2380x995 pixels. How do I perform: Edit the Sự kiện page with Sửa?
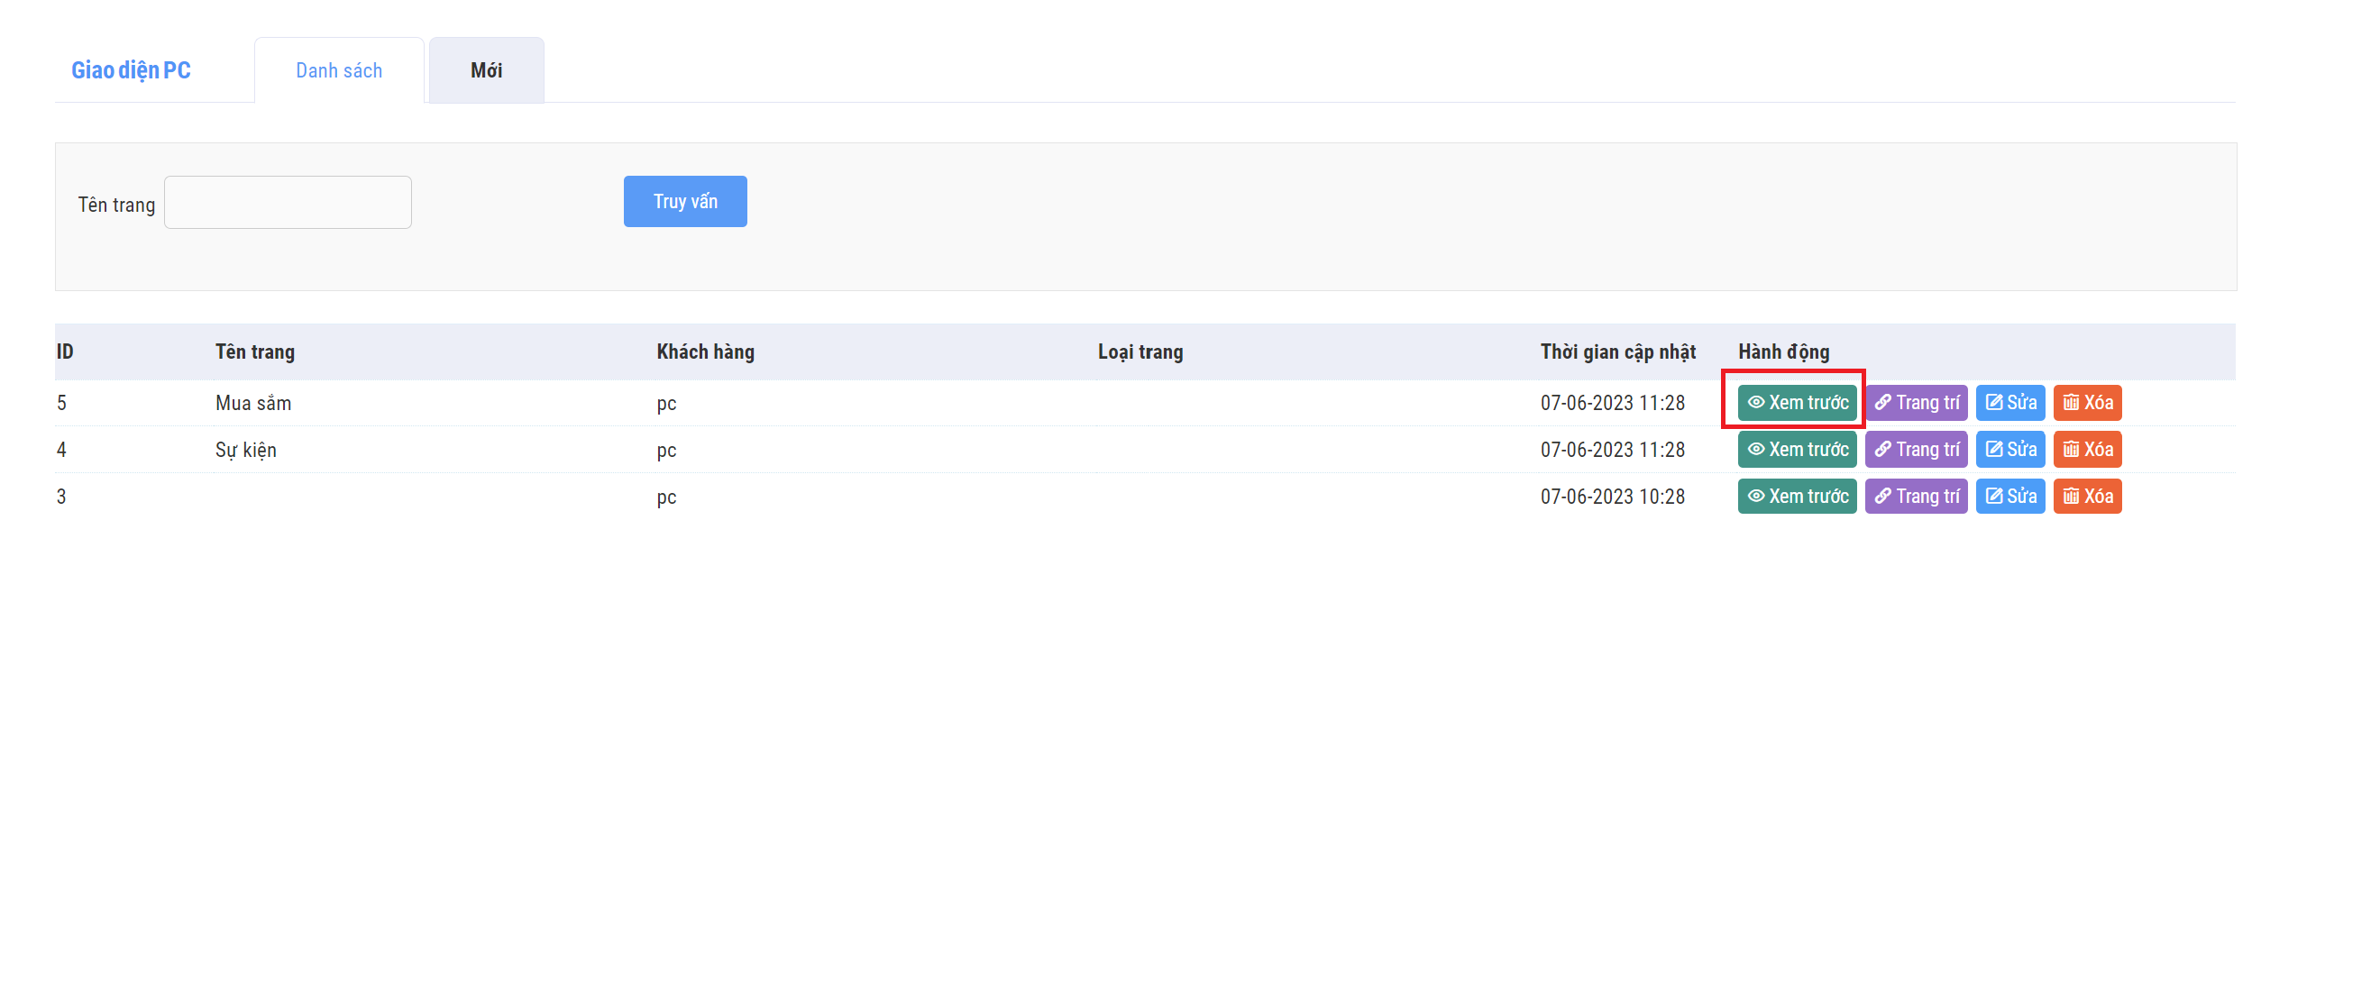point(2009,450)
